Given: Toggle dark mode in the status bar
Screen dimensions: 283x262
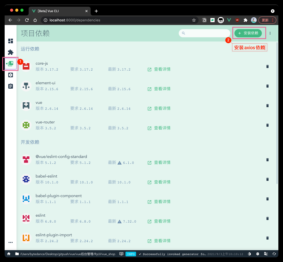Looking at the screenshot, I should (249, 254).
